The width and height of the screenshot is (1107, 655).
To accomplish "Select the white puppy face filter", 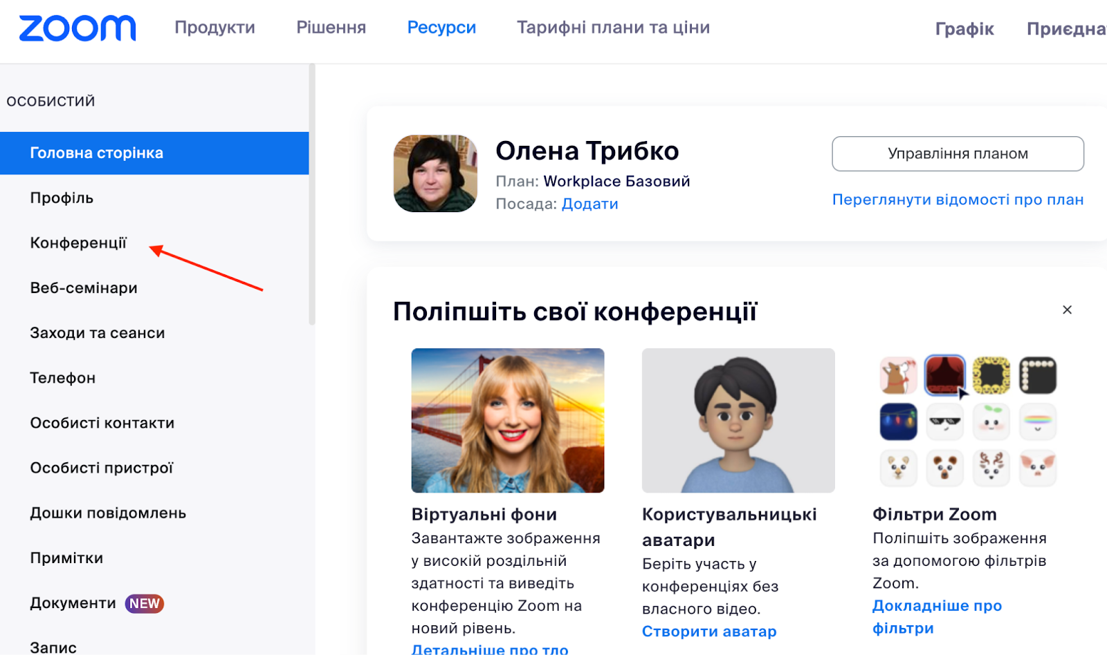I will click(x=898, y=468).
